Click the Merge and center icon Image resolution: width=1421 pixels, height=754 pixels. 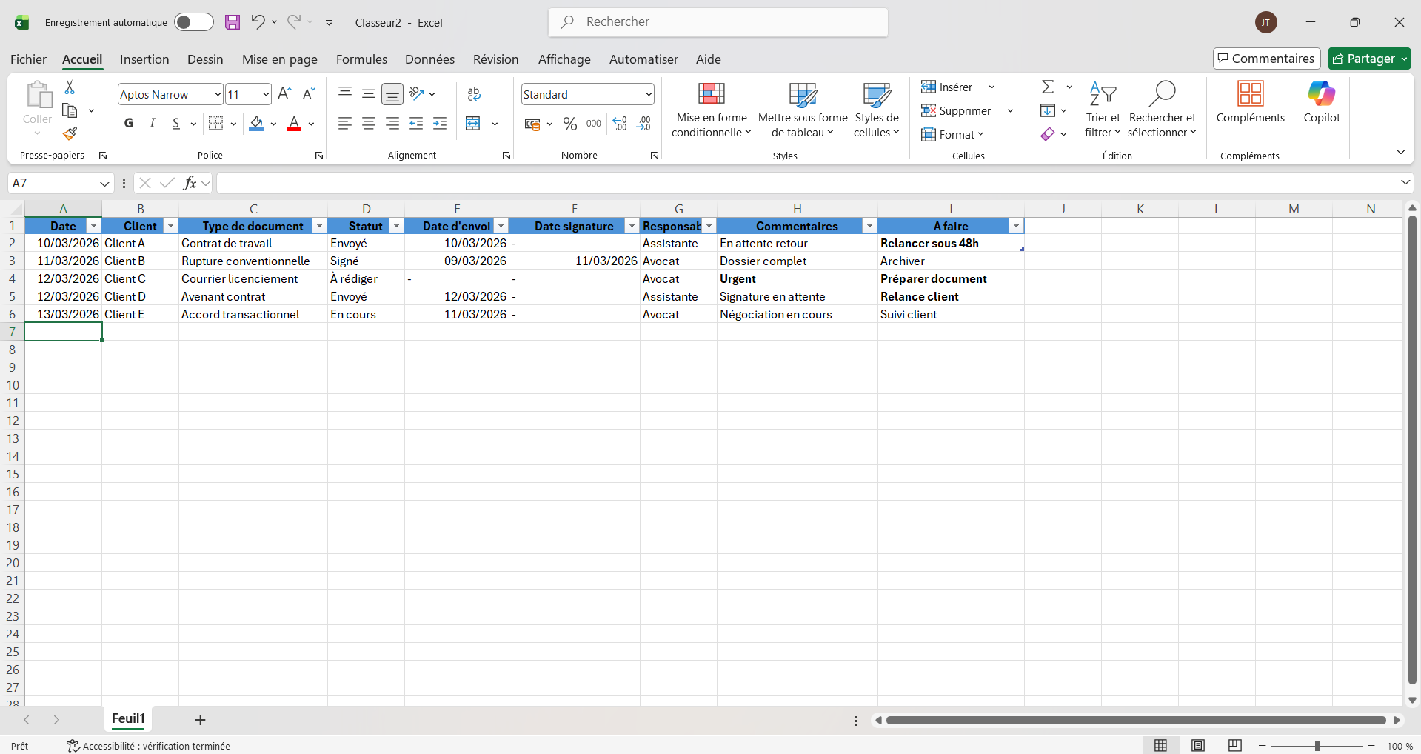tap(473, 124)
